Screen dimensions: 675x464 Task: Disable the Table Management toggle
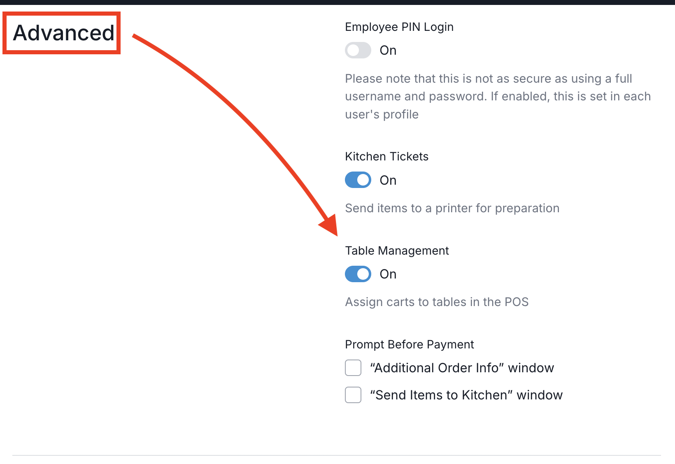tap(358, 274)
